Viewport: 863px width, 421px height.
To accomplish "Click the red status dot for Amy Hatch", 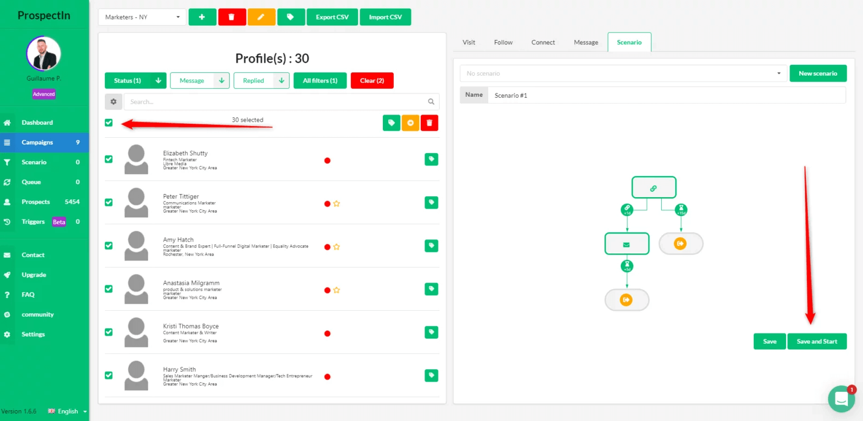I will (x=327, y=247).
